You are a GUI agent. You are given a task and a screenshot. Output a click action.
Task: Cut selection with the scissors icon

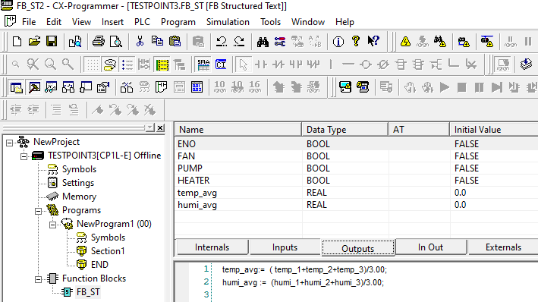coord(140,42)
